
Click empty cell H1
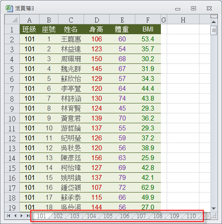click(x=183, y=29)
